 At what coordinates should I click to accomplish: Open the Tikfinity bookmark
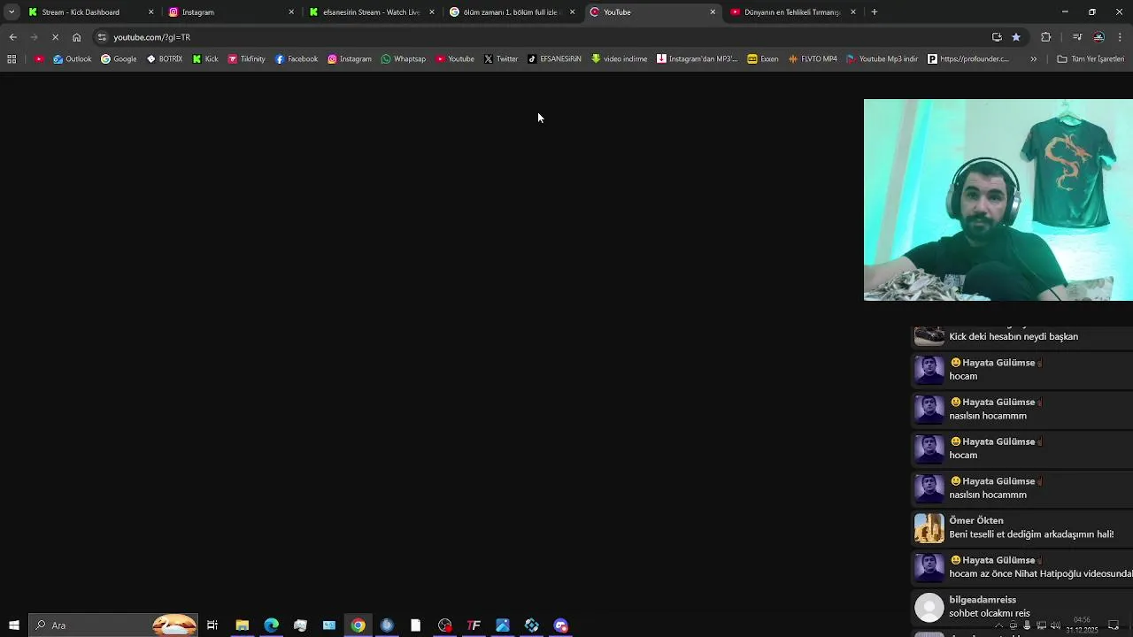[247, 59]
